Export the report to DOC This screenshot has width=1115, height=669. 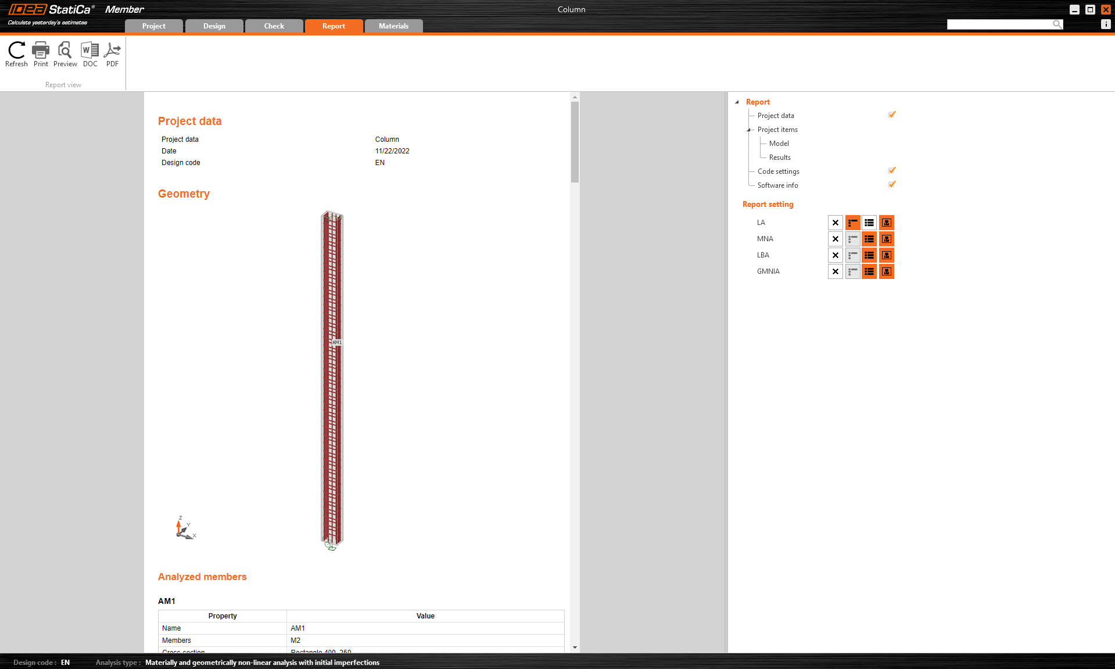tap(90, 54)
